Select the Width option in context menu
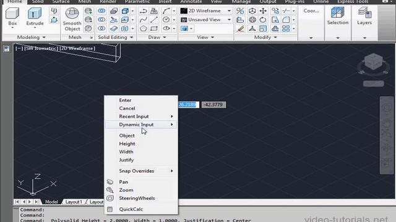The image size is (396, 222). 141,152
